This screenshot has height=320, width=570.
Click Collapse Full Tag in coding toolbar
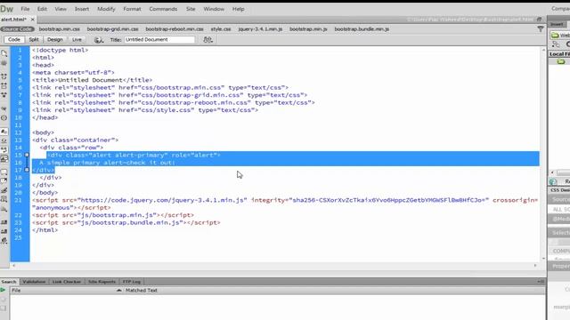pos(4,76)
